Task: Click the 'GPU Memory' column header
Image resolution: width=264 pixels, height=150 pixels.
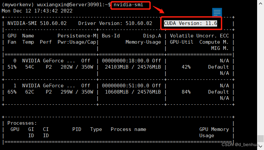Action: [214, 129]
